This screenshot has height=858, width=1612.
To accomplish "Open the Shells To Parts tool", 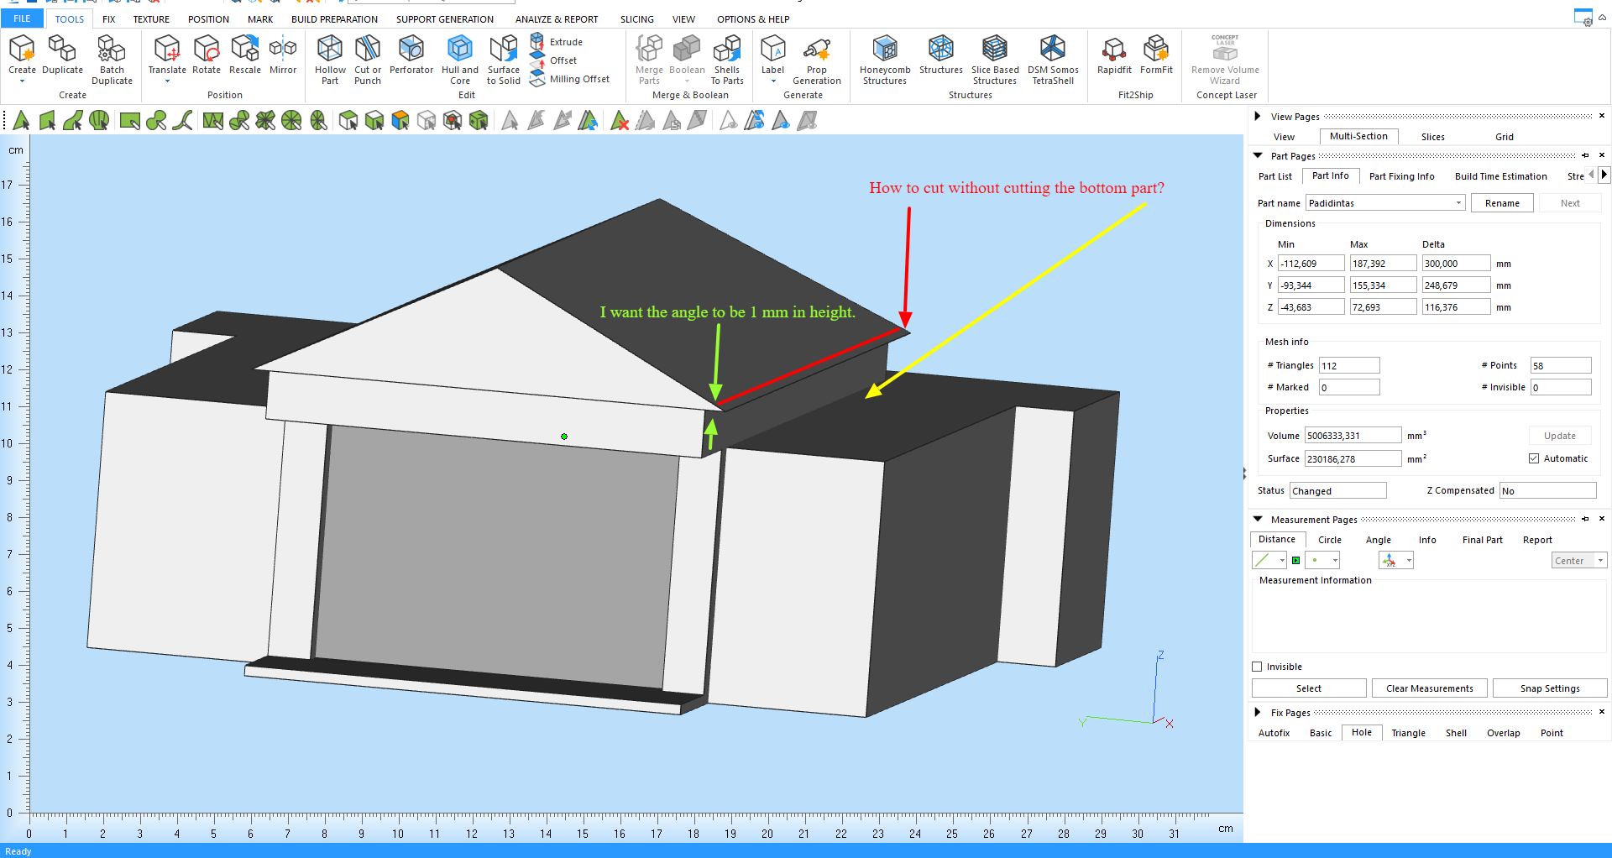I will pos(727,59).
